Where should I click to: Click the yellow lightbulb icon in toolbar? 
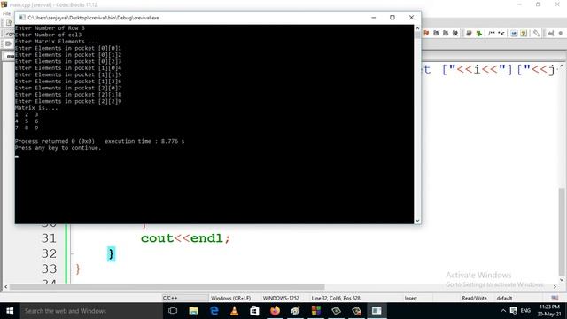coord(524,34)
